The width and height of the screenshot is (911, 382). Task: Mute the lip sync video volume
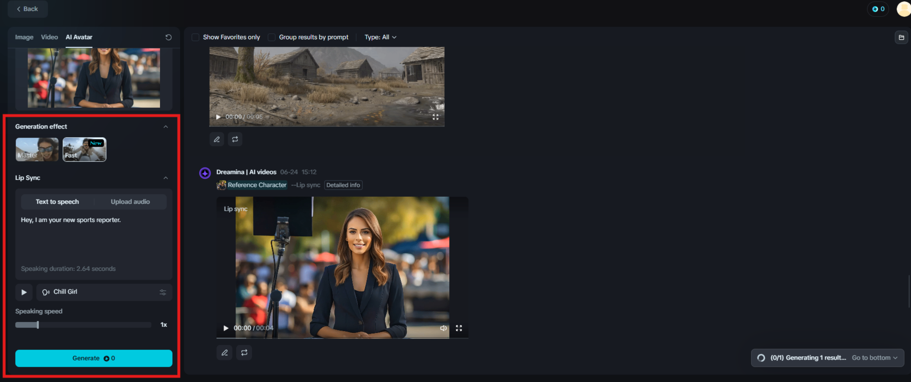tap(443, 328)
